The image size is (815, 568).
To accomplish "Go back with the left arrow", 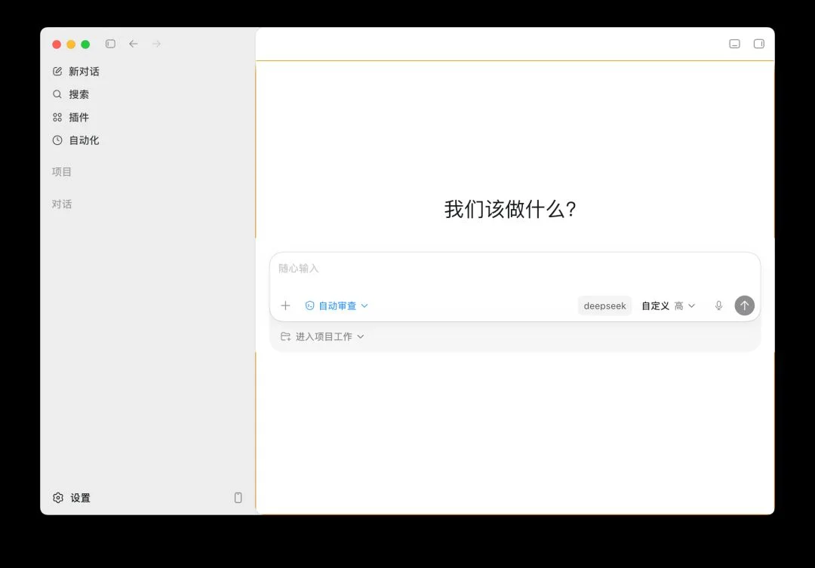I will 134,44.
